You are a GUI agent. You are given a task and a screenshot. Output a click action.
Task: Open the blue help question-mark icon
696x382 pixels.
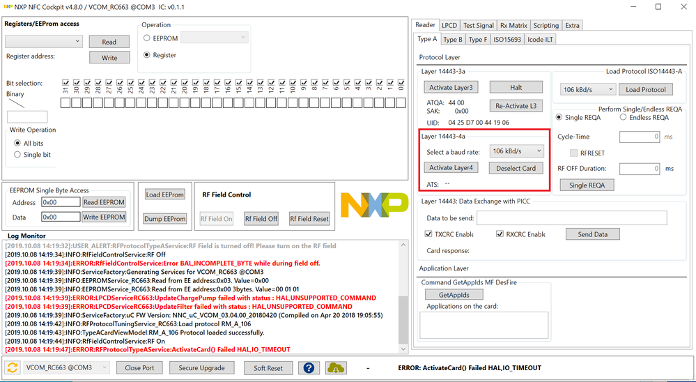pyautogui.click(x=309, y=368)
